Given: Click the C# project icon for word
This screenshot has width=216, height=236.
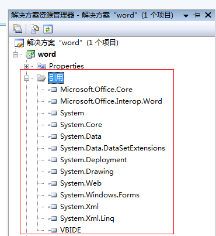Looking at the screenshot, I should click(30, 54).
